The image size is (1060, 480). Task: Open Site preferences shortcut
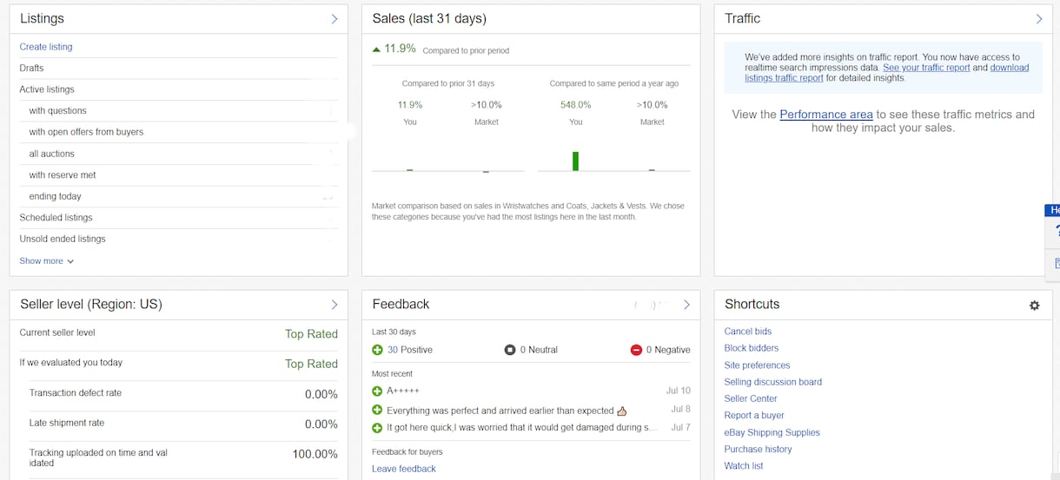(758, 365)
